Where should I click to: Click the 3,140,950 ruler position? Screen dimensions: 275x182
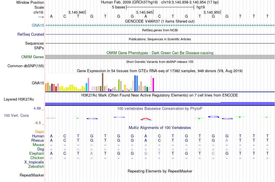pyautogui.click(x=212, y=12)
